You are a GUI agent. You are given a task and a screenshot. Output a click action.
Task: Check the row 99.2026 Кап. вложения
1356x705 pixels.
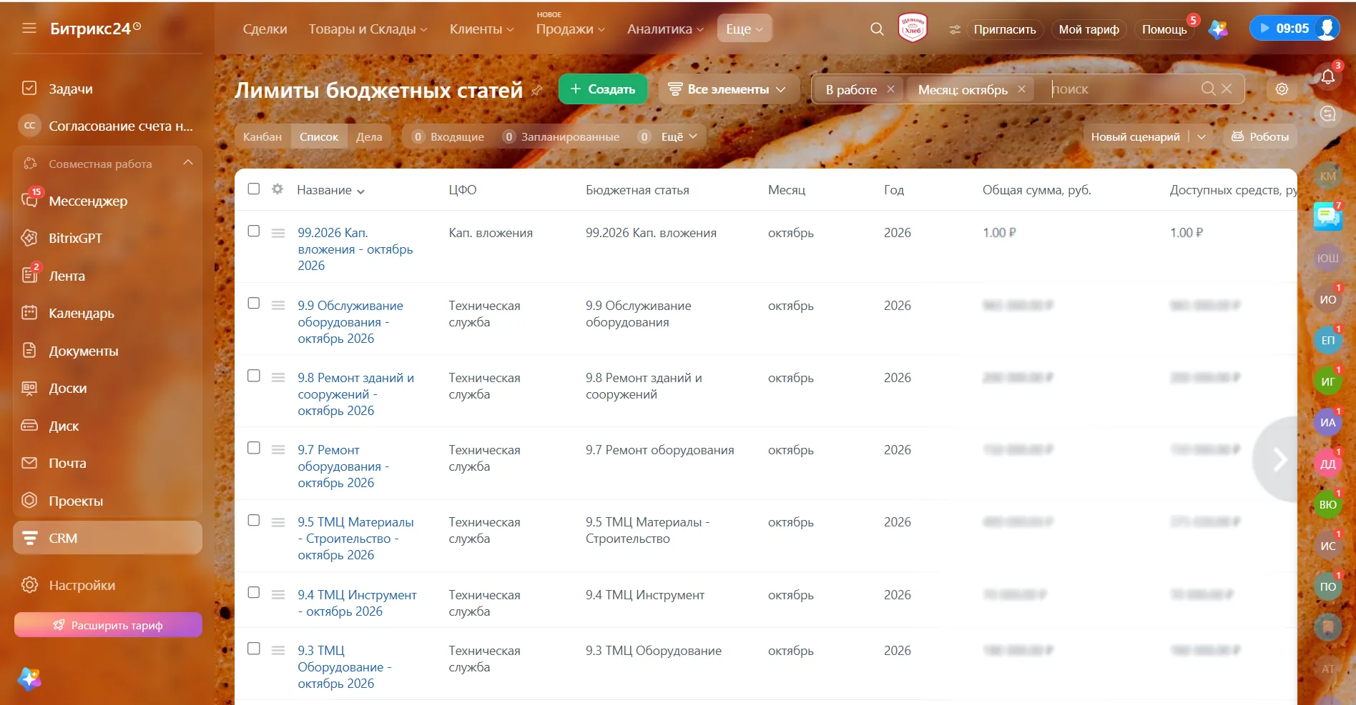tap(254, 231)
